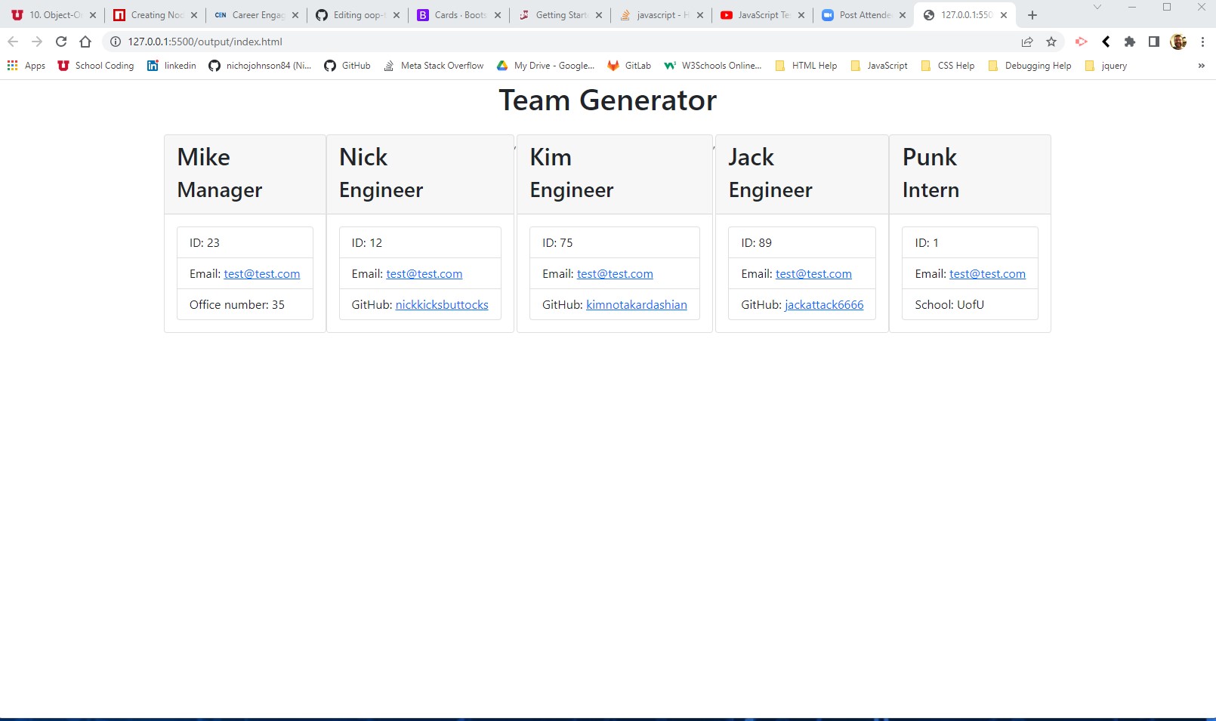Click the share icon in the address bar
The width and height of the screenshot is (1216, 721).
(x=1026, y=42)
